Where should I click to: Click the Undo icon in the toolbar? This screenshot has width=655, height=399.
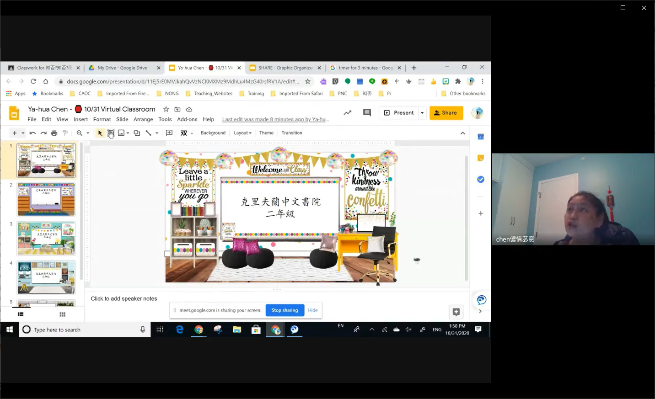point(32,133)
